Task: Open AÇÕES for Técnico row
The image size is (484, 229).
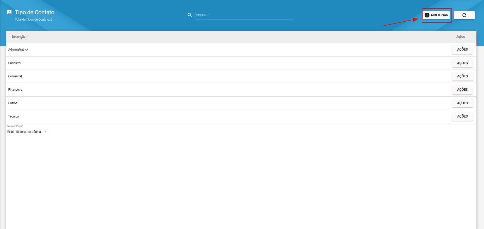Action: 462,116
